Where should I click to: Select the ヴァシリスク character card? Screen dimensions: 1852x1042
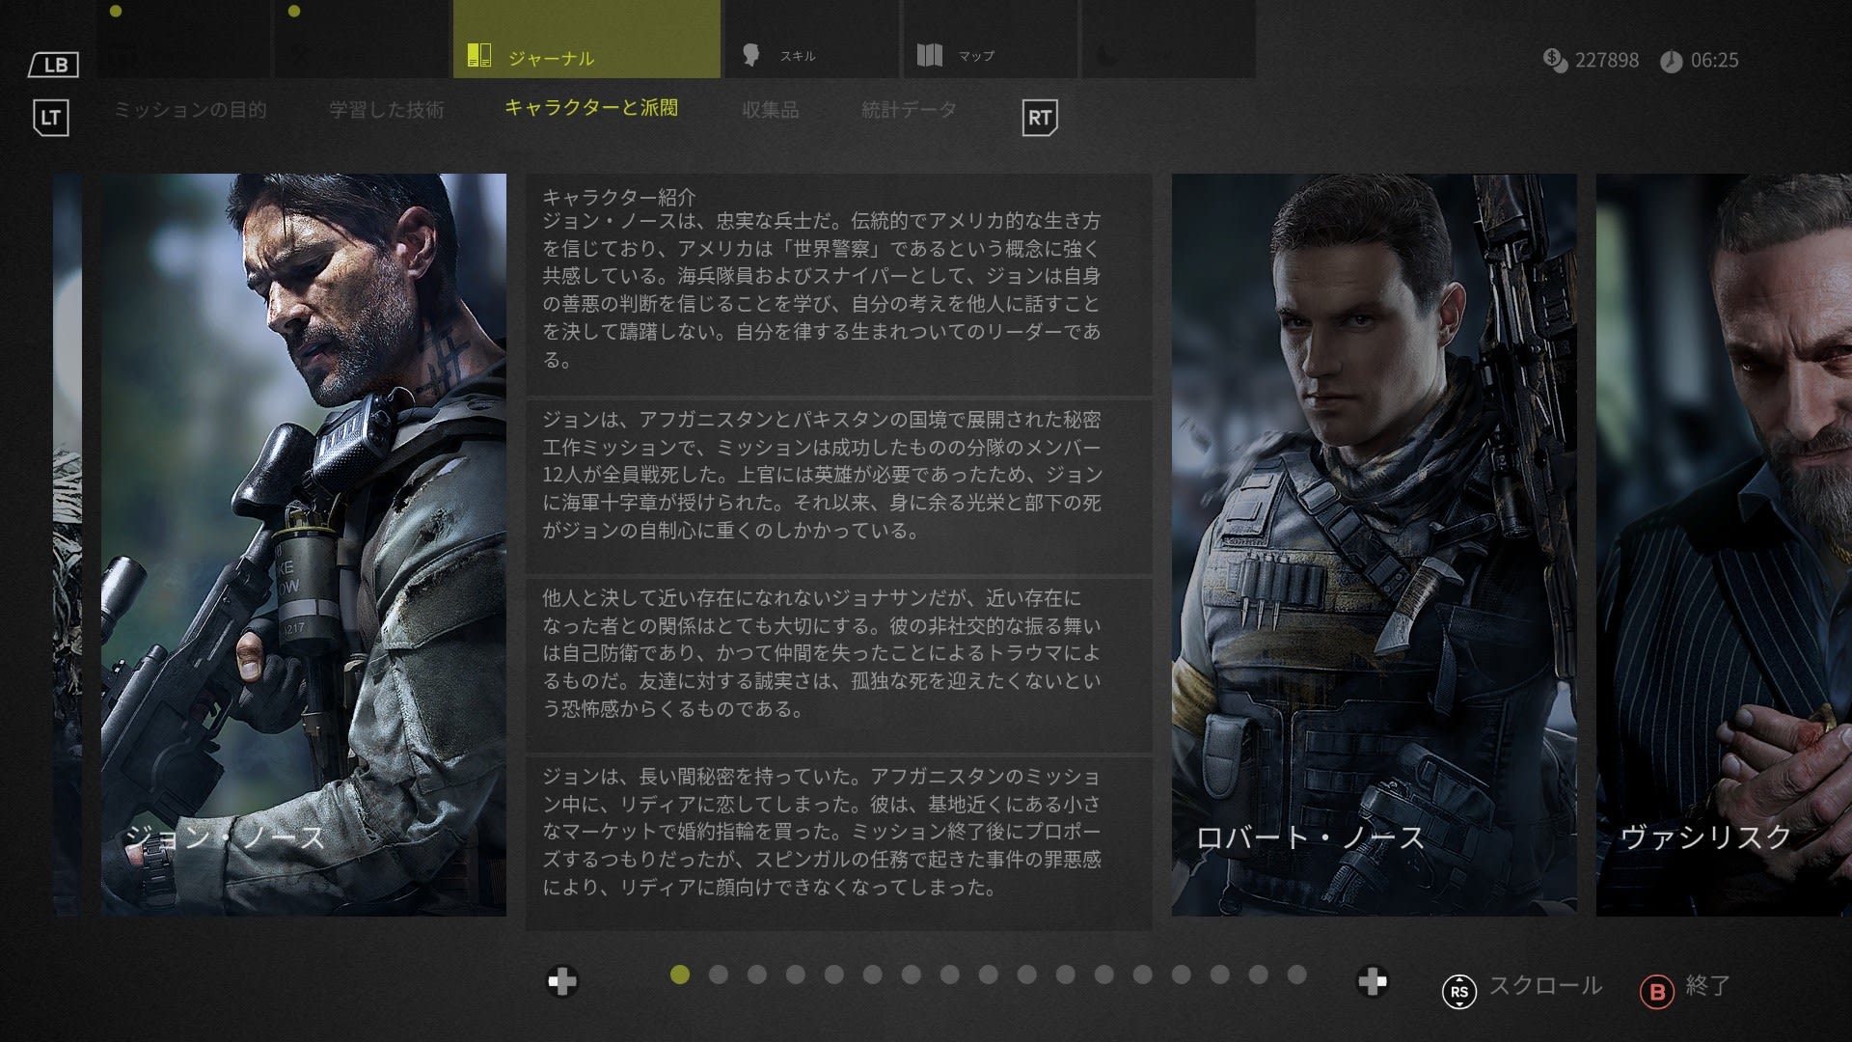[1724, 545]
